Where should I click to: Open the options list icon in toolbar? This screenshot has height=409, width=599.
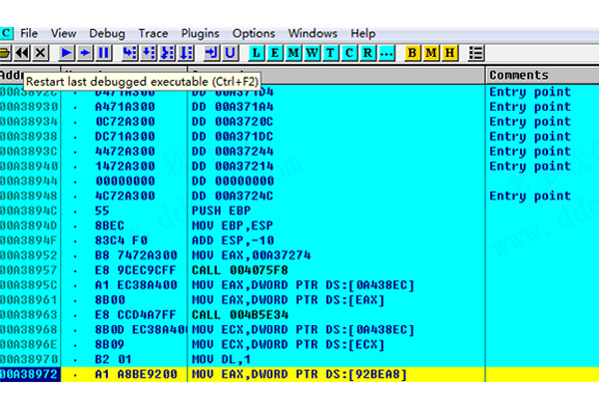point(477,52)
